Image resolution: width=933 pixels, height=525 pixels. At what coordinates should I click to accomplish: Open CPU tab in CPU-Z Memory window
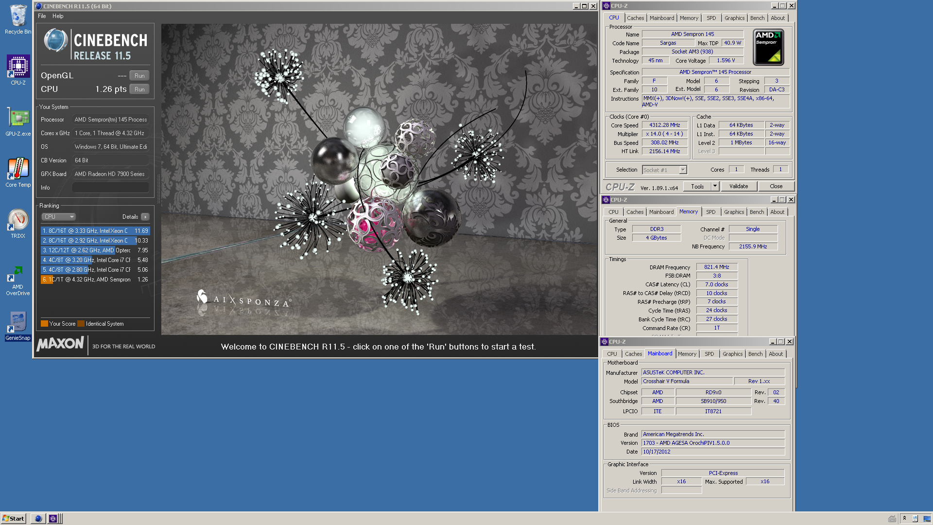613,212
